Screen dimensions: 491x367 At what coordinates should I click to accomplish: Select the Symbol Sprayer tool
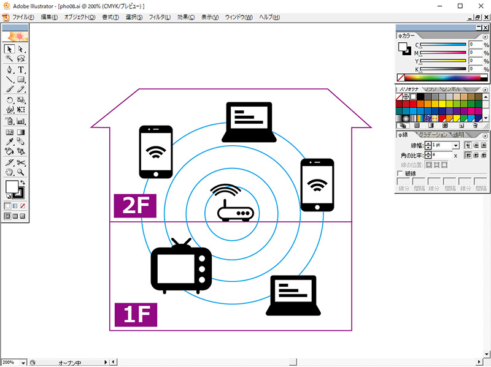9,121
